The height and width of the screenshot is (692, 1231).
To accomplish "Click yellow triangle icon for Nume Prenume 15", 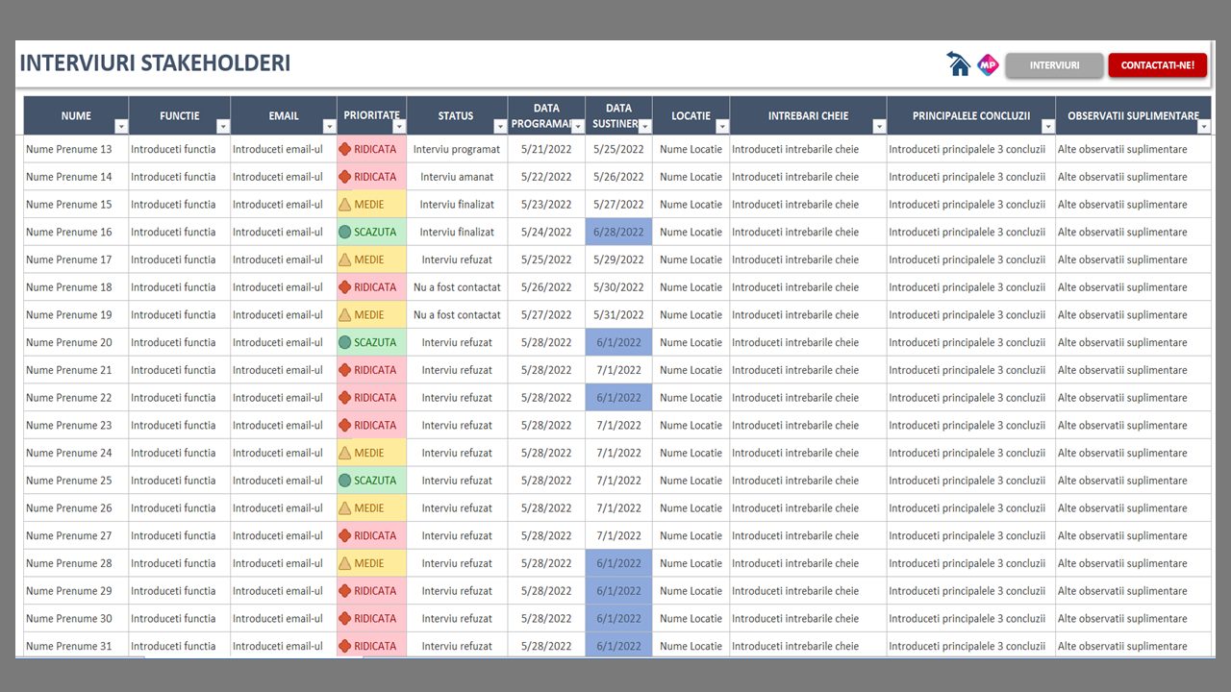I will click(x=344, y=205).
